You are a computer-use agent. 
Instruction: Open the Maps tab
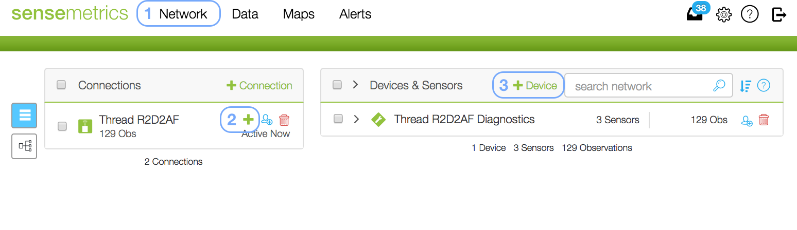[x=299, y=14]
